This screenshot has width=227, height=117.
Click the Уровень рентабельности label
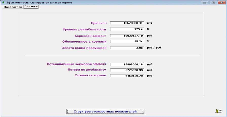coord(84,29)
